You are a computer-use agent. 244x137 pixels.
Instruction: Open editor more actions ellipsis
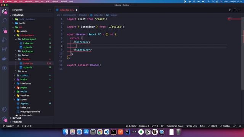240,10
